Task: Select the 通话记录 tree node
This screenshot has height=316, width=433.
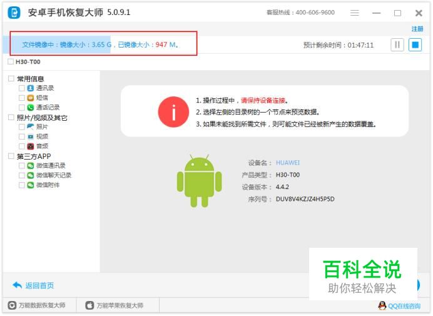Action: point(48,108)
